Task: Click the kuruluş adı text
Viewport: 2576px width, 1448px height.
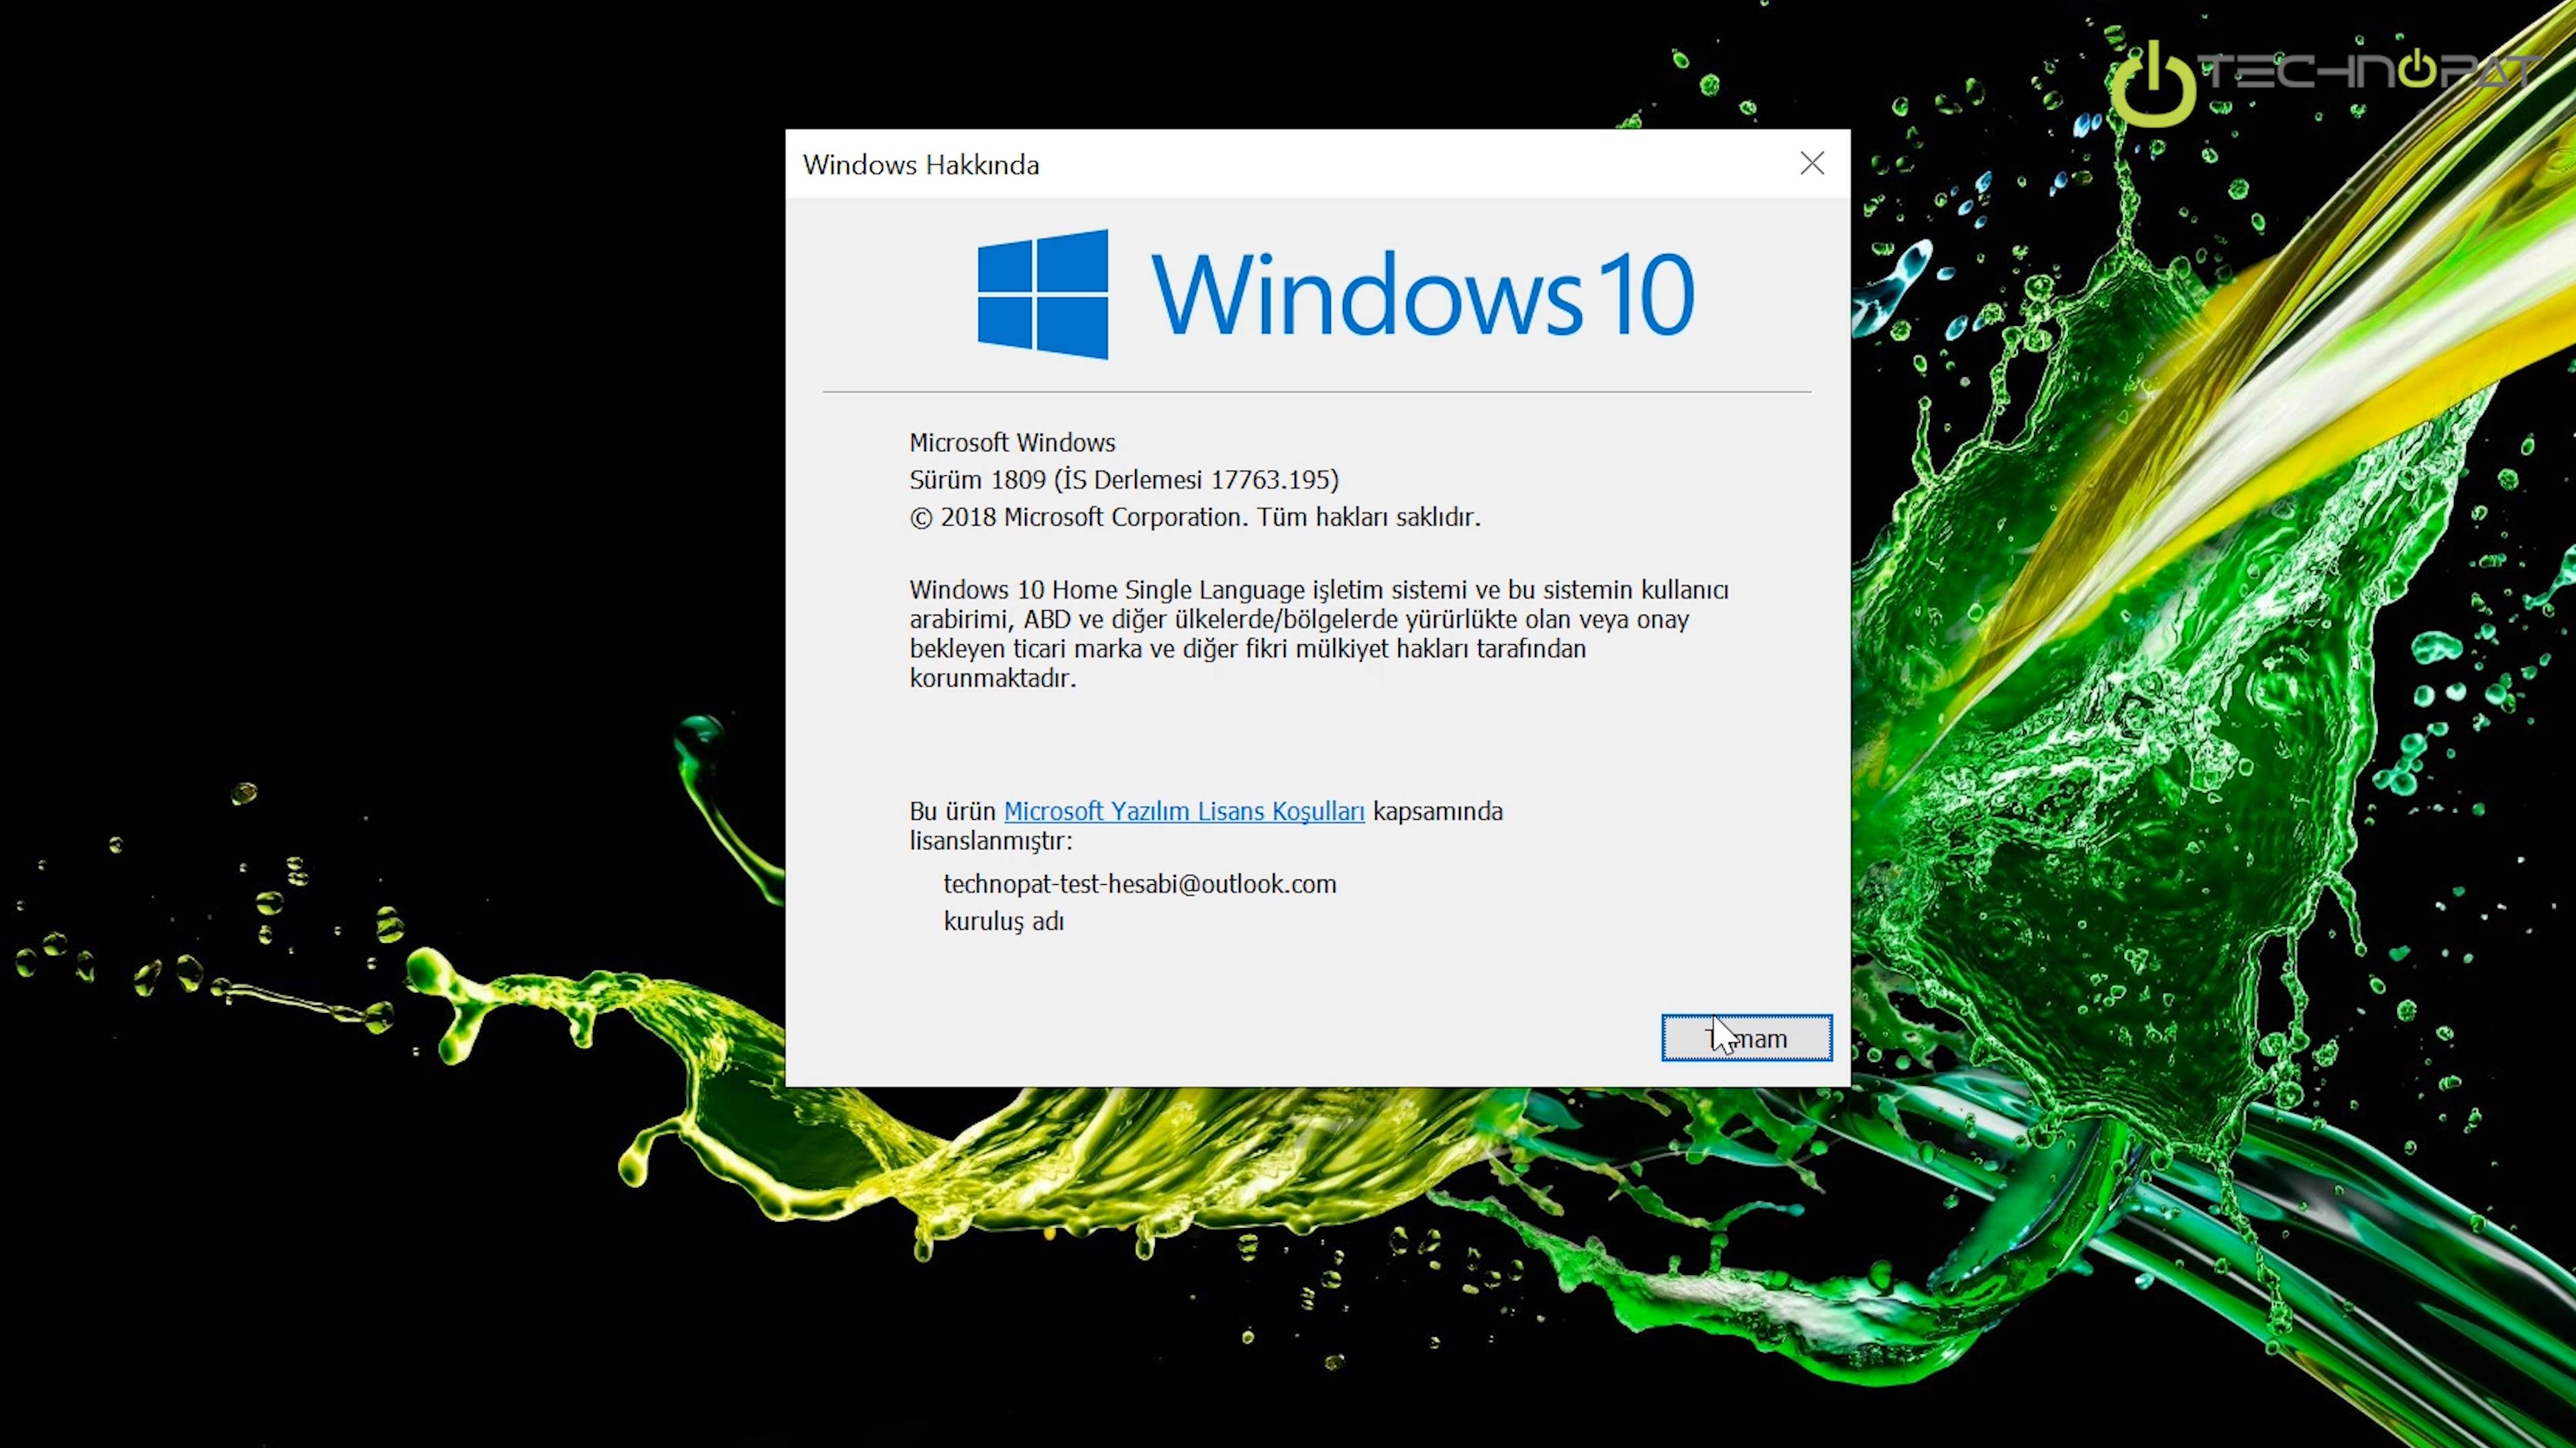Action: click(1003, 921)
